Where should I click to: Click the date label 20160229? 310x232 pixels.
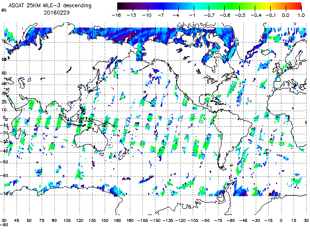pyautogui.click(x=57, y=13)
